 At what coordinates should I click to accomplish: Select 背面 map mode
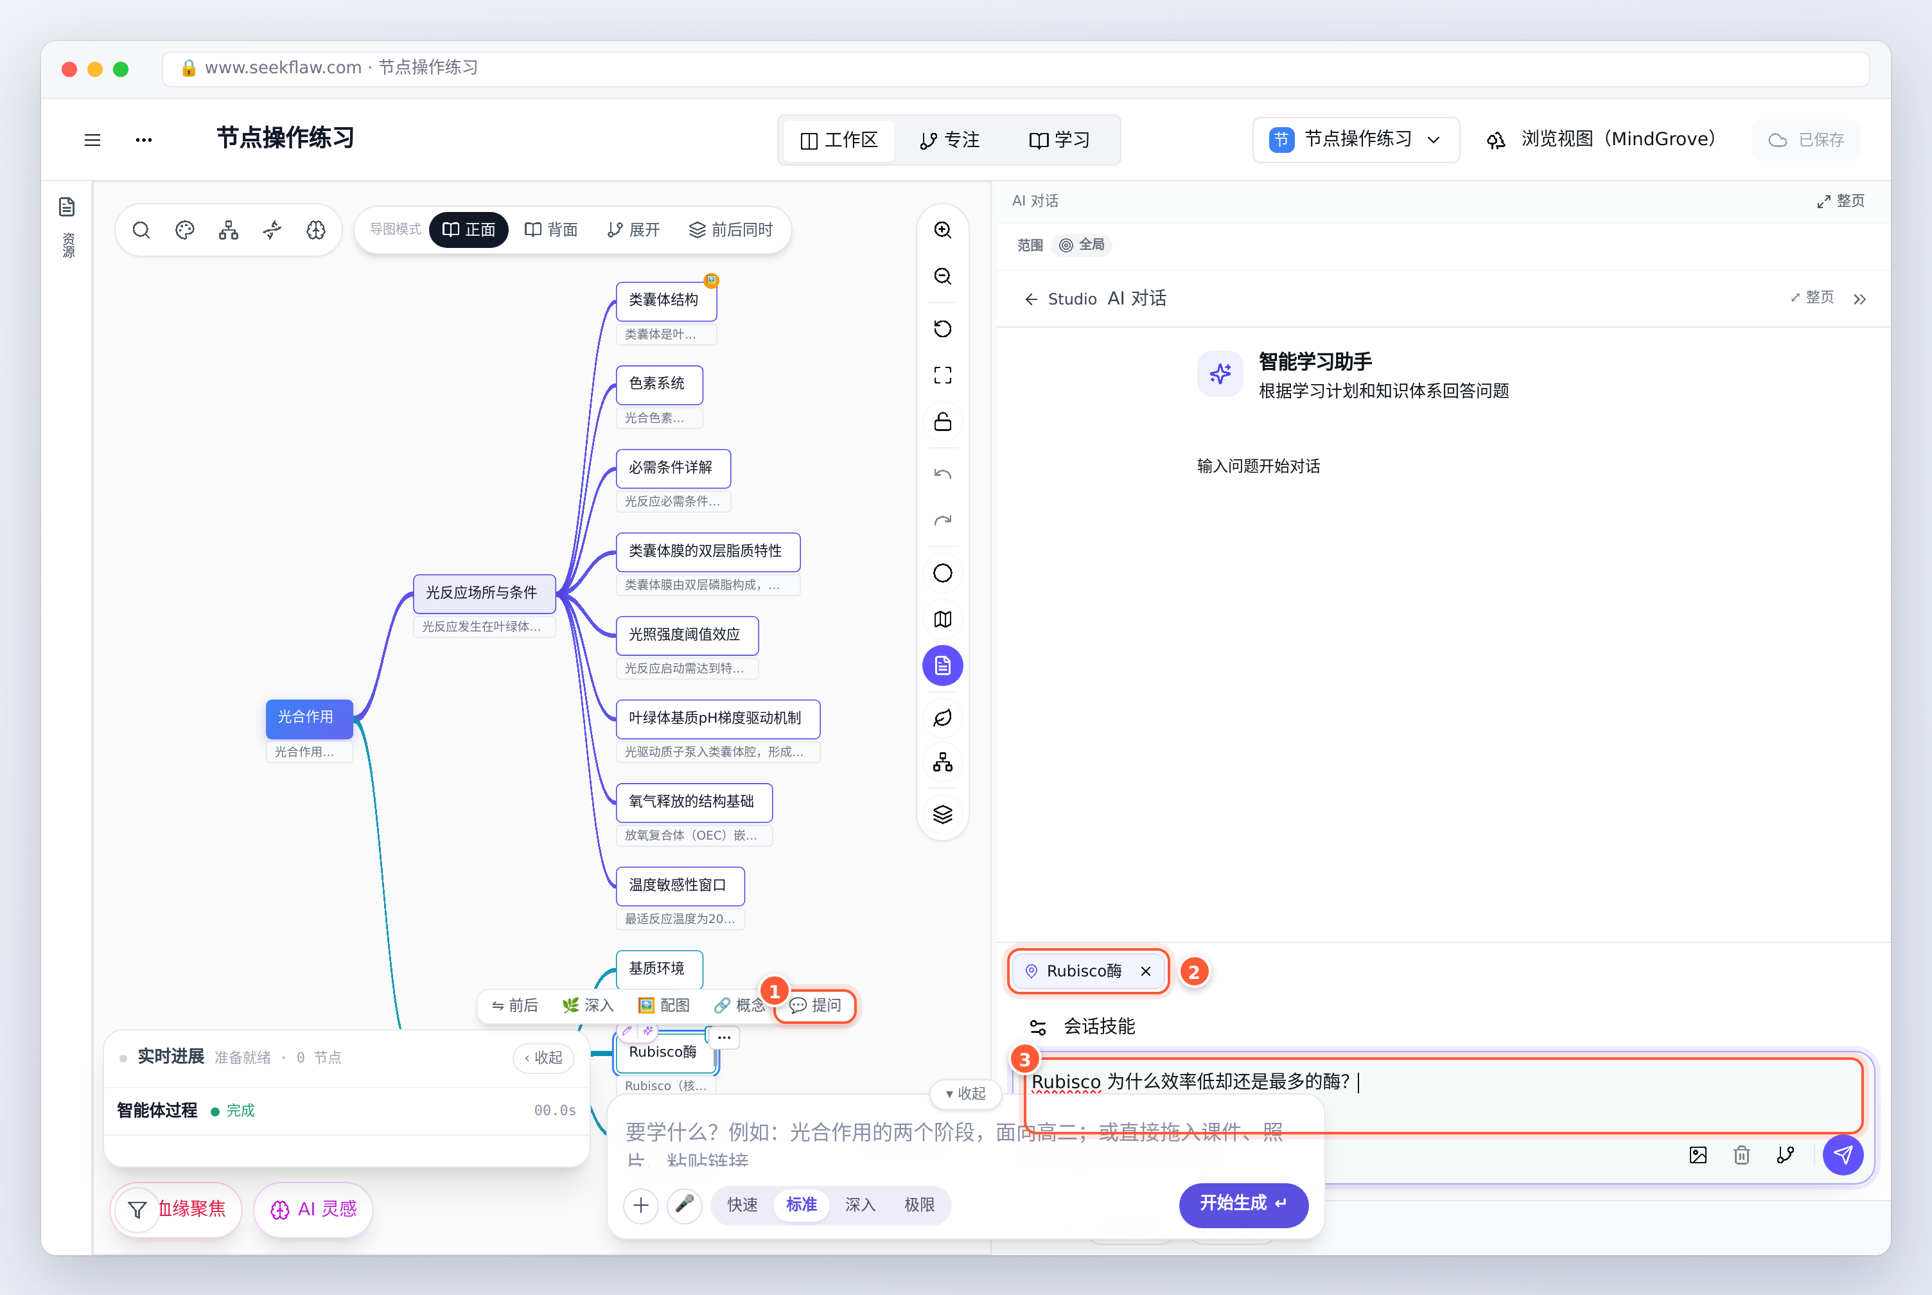pos(550,229)
